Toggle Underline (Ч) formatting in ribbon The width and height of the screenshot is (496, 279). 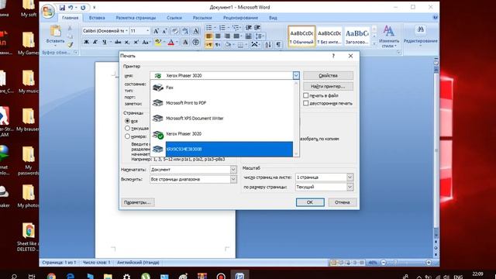(104, 42)
